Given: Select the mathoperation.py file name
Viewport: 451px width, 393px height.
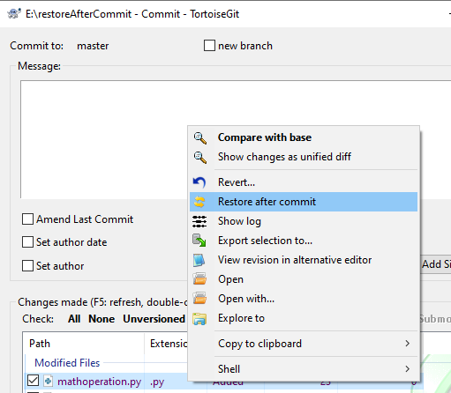Looking at the screenshot, I should coord(99,382).
